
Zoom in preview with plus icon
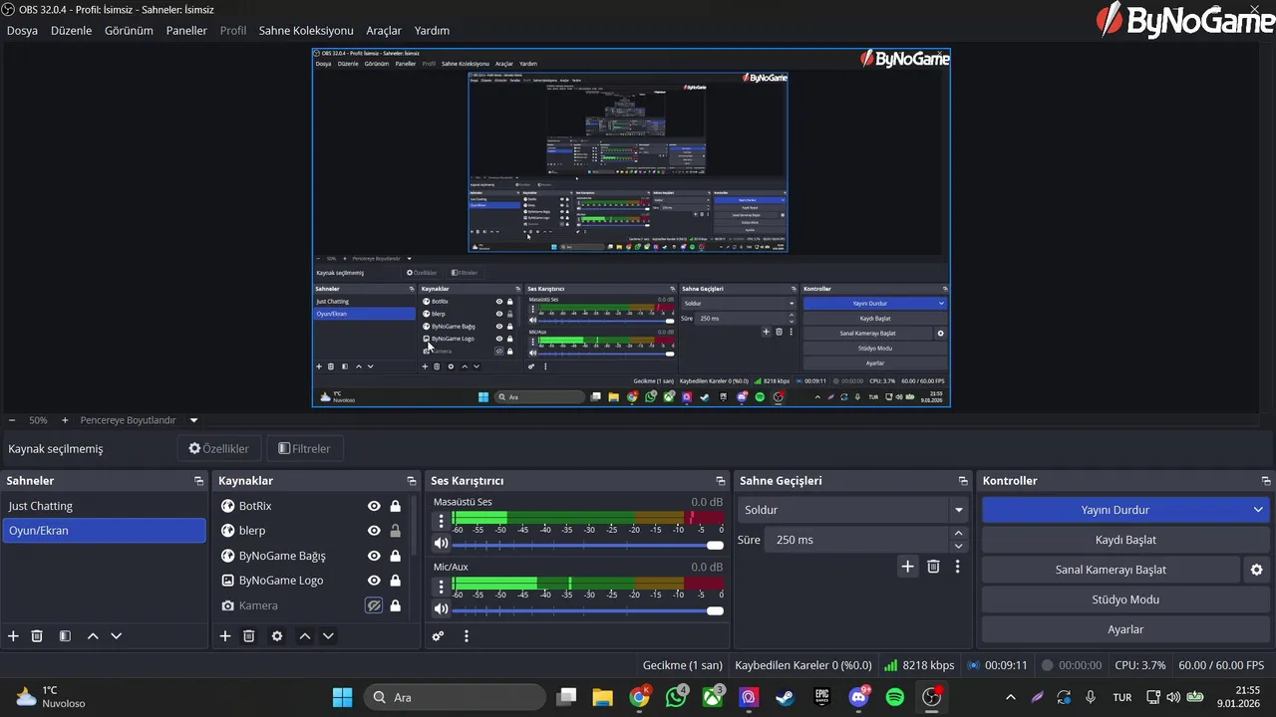(65, 420)
